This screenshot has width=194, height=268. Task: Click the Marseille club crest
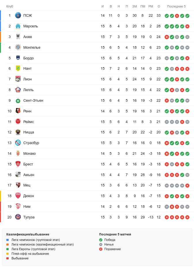pos(18,26)
